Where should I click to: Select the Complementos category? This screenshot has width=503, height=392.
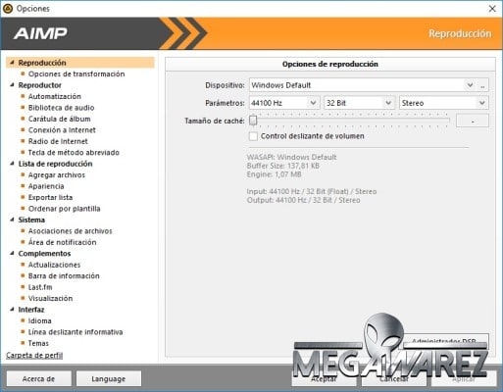[x=44, y=254]
